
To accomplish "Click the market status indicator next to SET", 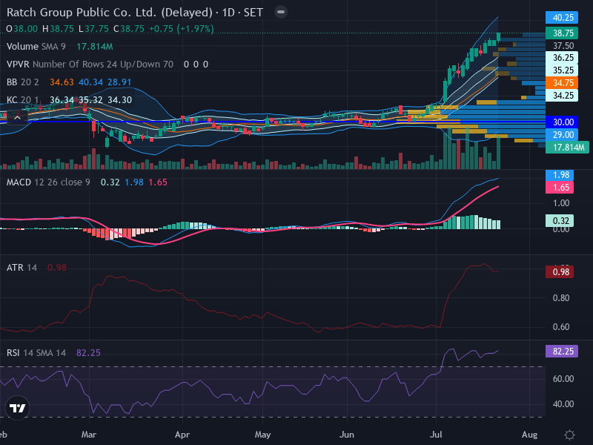I will 281,12.
